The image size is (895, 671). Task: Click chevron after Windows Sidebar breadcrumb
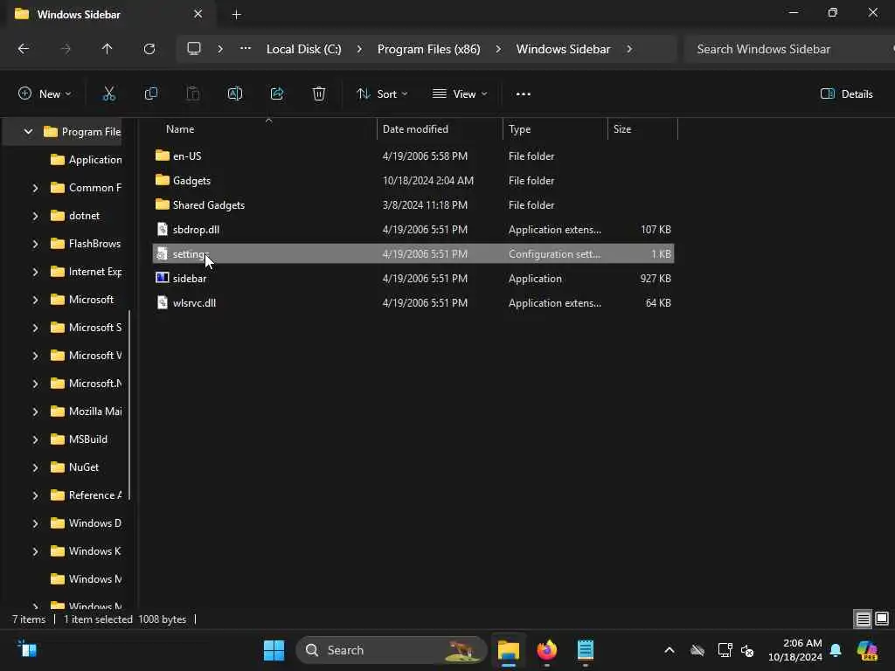pos(629,49)
